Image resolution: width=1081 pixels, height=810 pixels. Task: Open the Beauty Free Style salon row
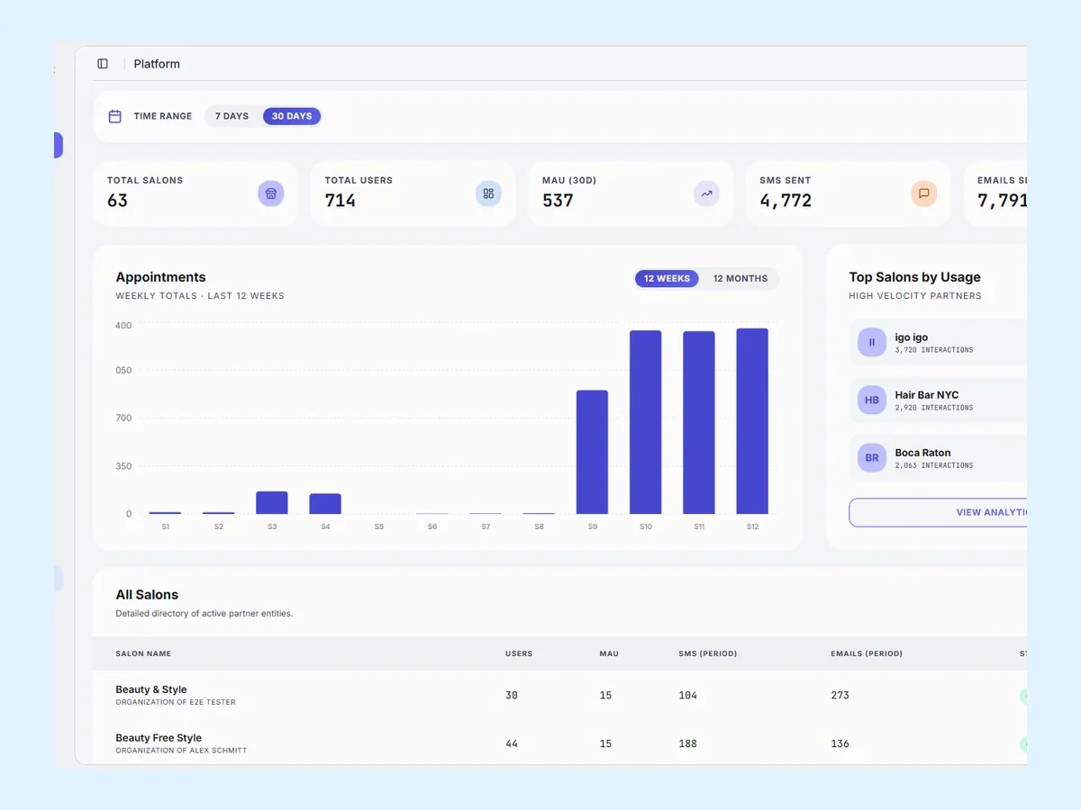559,743
